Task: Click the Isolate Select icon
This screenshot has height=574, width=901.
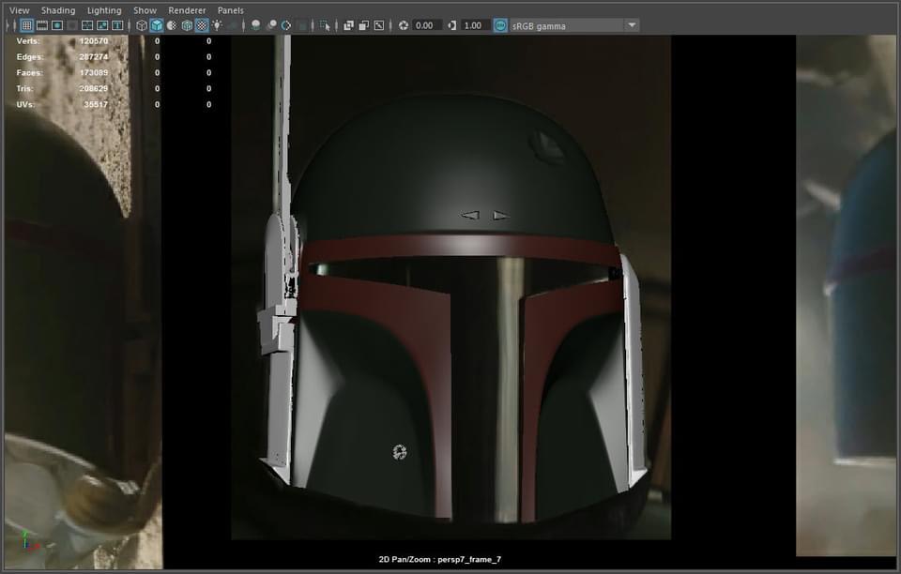Action: (325, 25)
